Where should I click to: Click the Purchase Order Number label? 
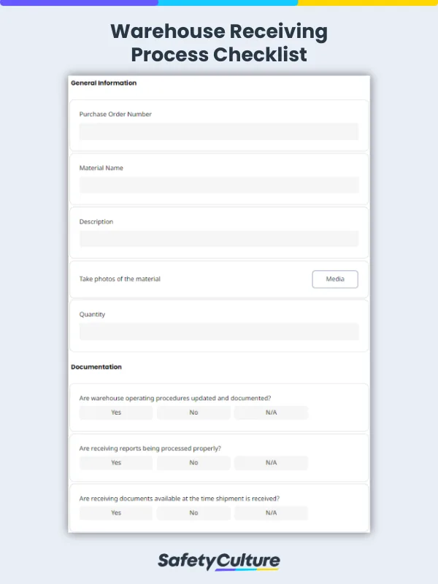point(115,114)
